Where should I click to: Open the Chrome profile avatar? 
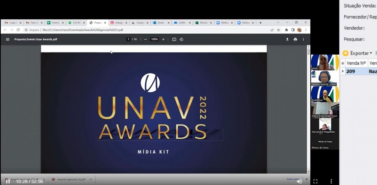coord(299,30)
